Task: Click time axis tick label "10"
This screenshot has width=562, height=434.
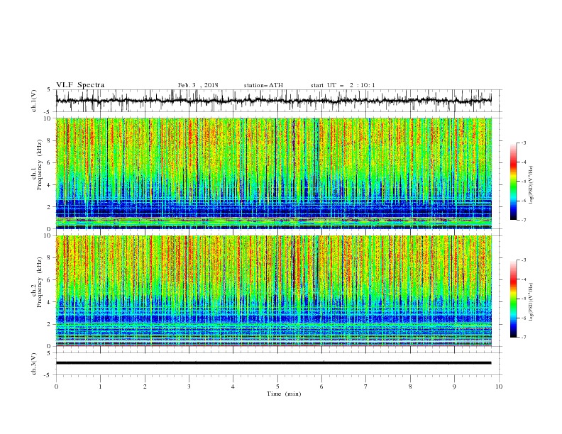Action: coord(499,386)
